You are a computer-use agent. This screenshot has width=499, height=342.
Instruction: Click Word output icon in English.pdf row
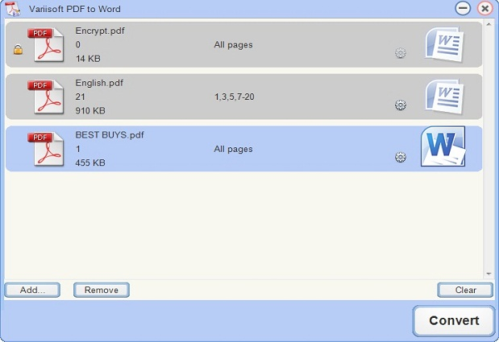click(x=444, y=97)
